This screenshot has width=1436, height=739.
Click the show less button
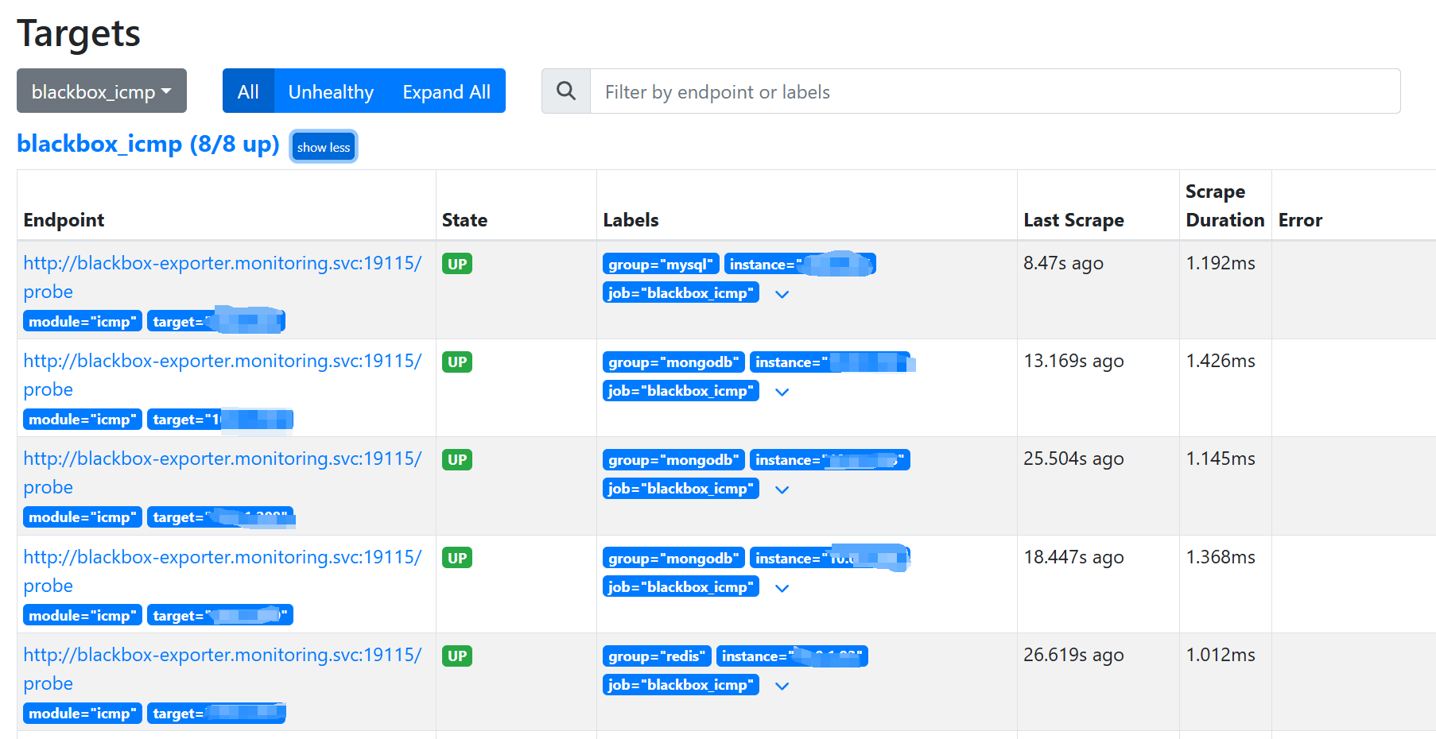tap(324, 147)
